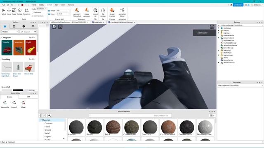Open Toolbox Inventory grid tab

[x=14, y=26]
